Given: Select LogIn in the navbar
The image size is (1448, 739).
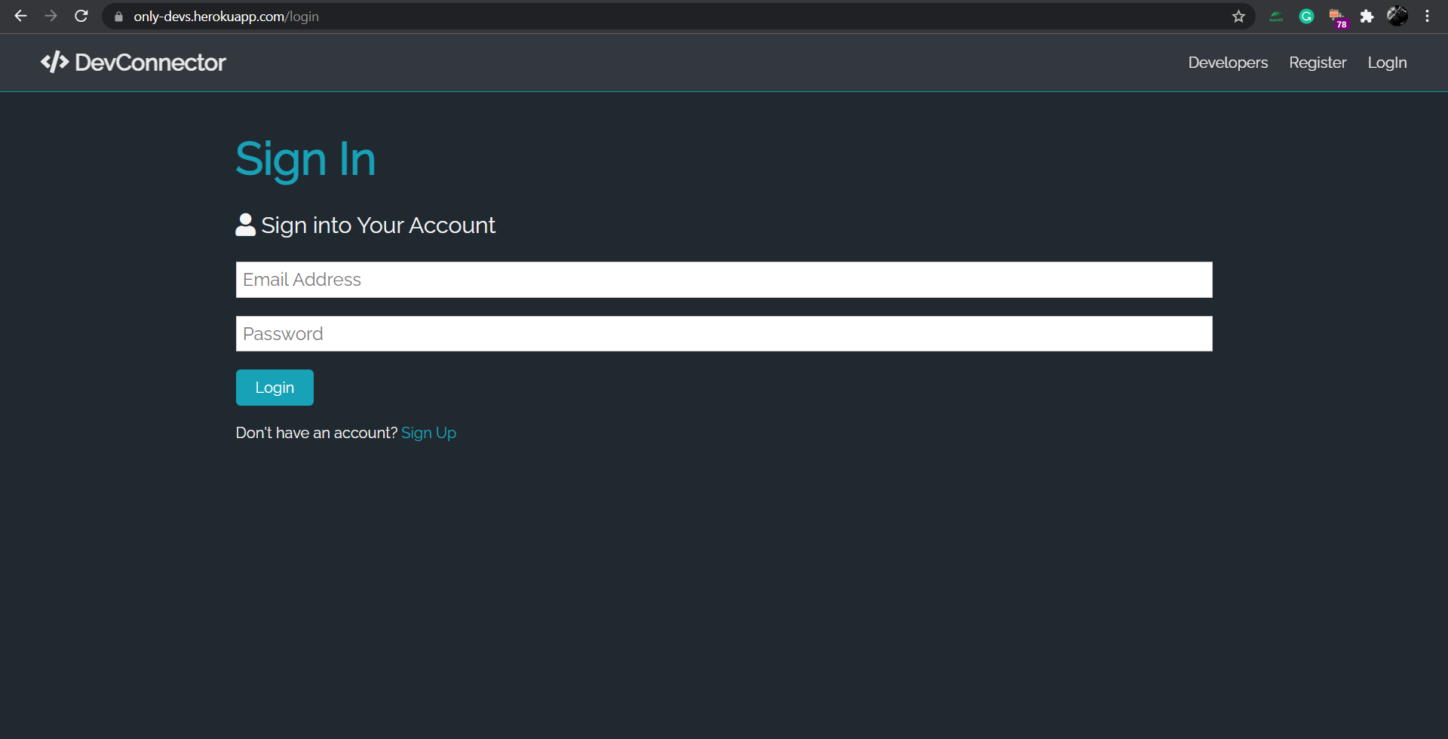Looking at the screenshot, I should [1388, 63].
